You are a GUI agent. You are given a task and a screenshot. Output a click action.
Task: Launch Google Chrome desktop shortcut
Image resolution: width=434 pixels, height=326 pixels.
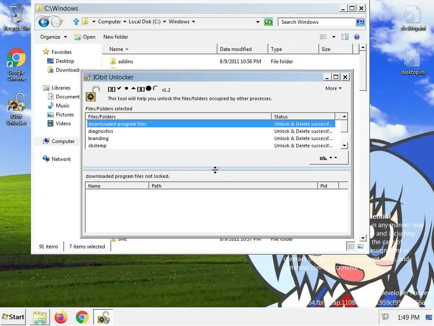coord(17,65)
